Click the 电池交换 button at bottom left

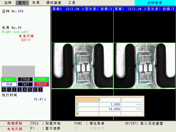15,129
